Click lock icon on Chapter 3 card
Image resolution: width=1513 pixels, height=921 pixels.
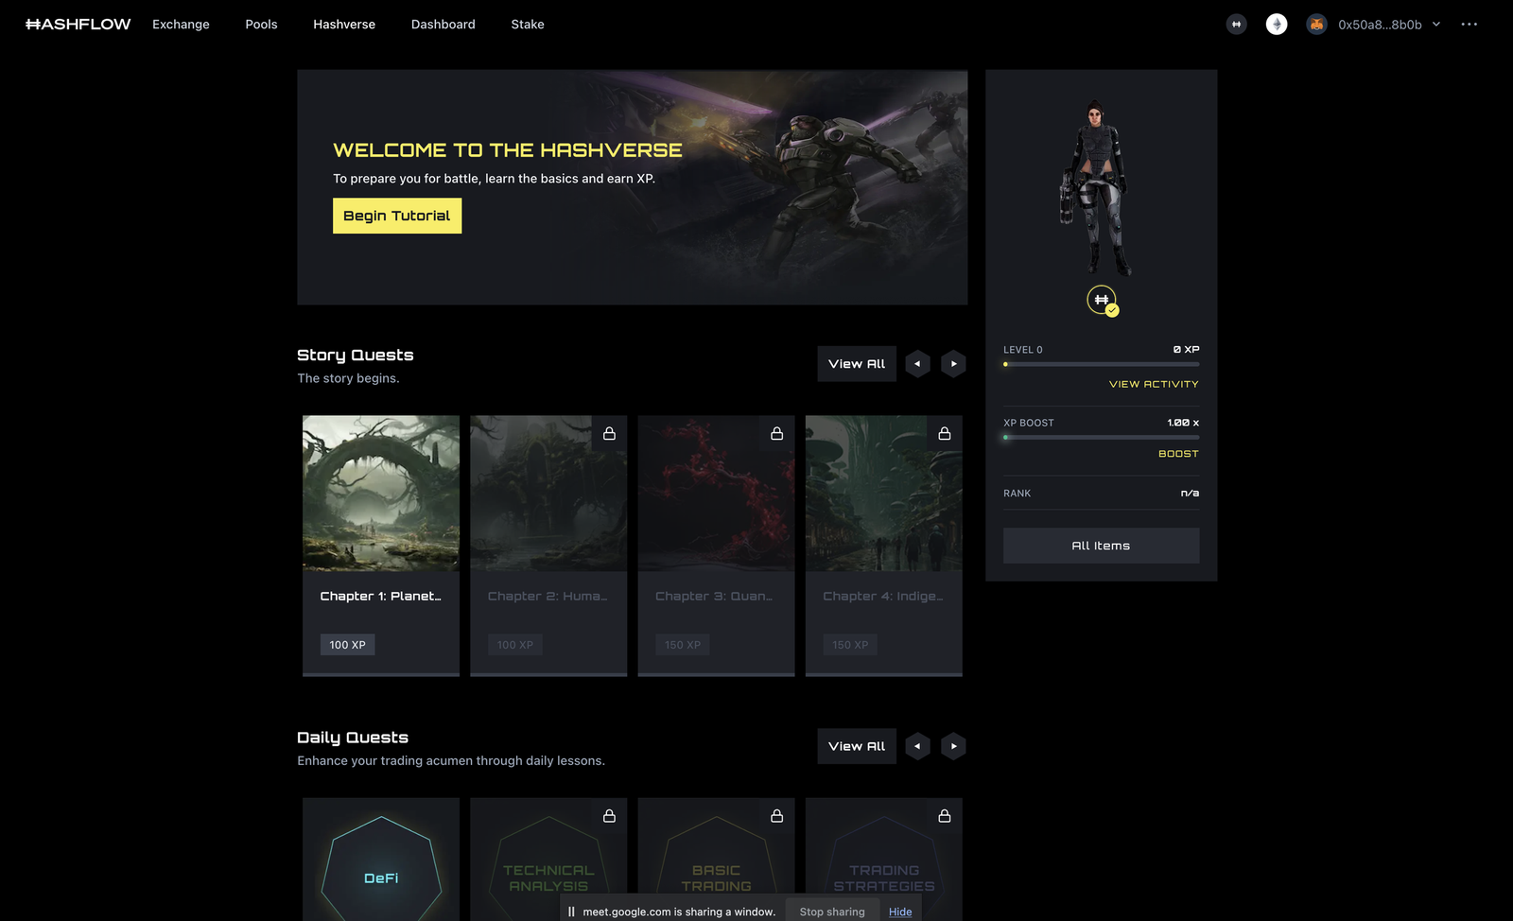pyautogui.click(x=776, y=433)
